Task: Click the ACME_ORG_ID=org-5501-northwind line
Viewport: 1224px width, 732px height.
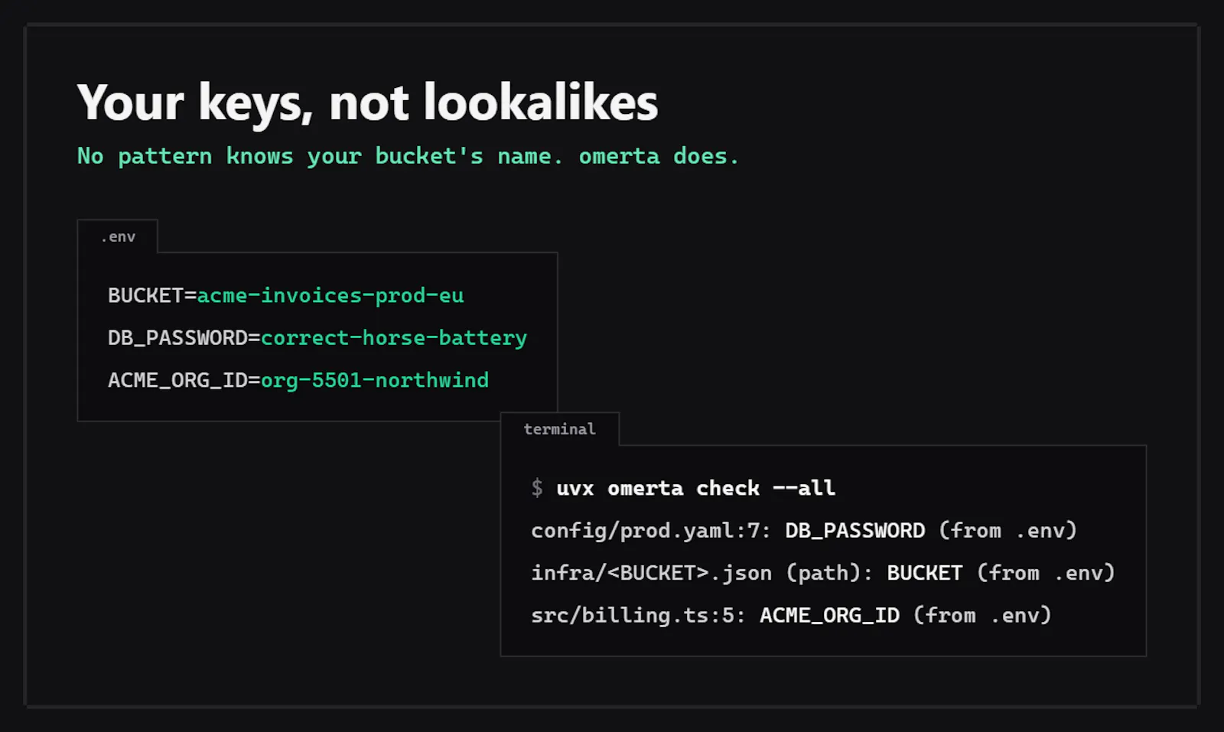Action: 298,380
